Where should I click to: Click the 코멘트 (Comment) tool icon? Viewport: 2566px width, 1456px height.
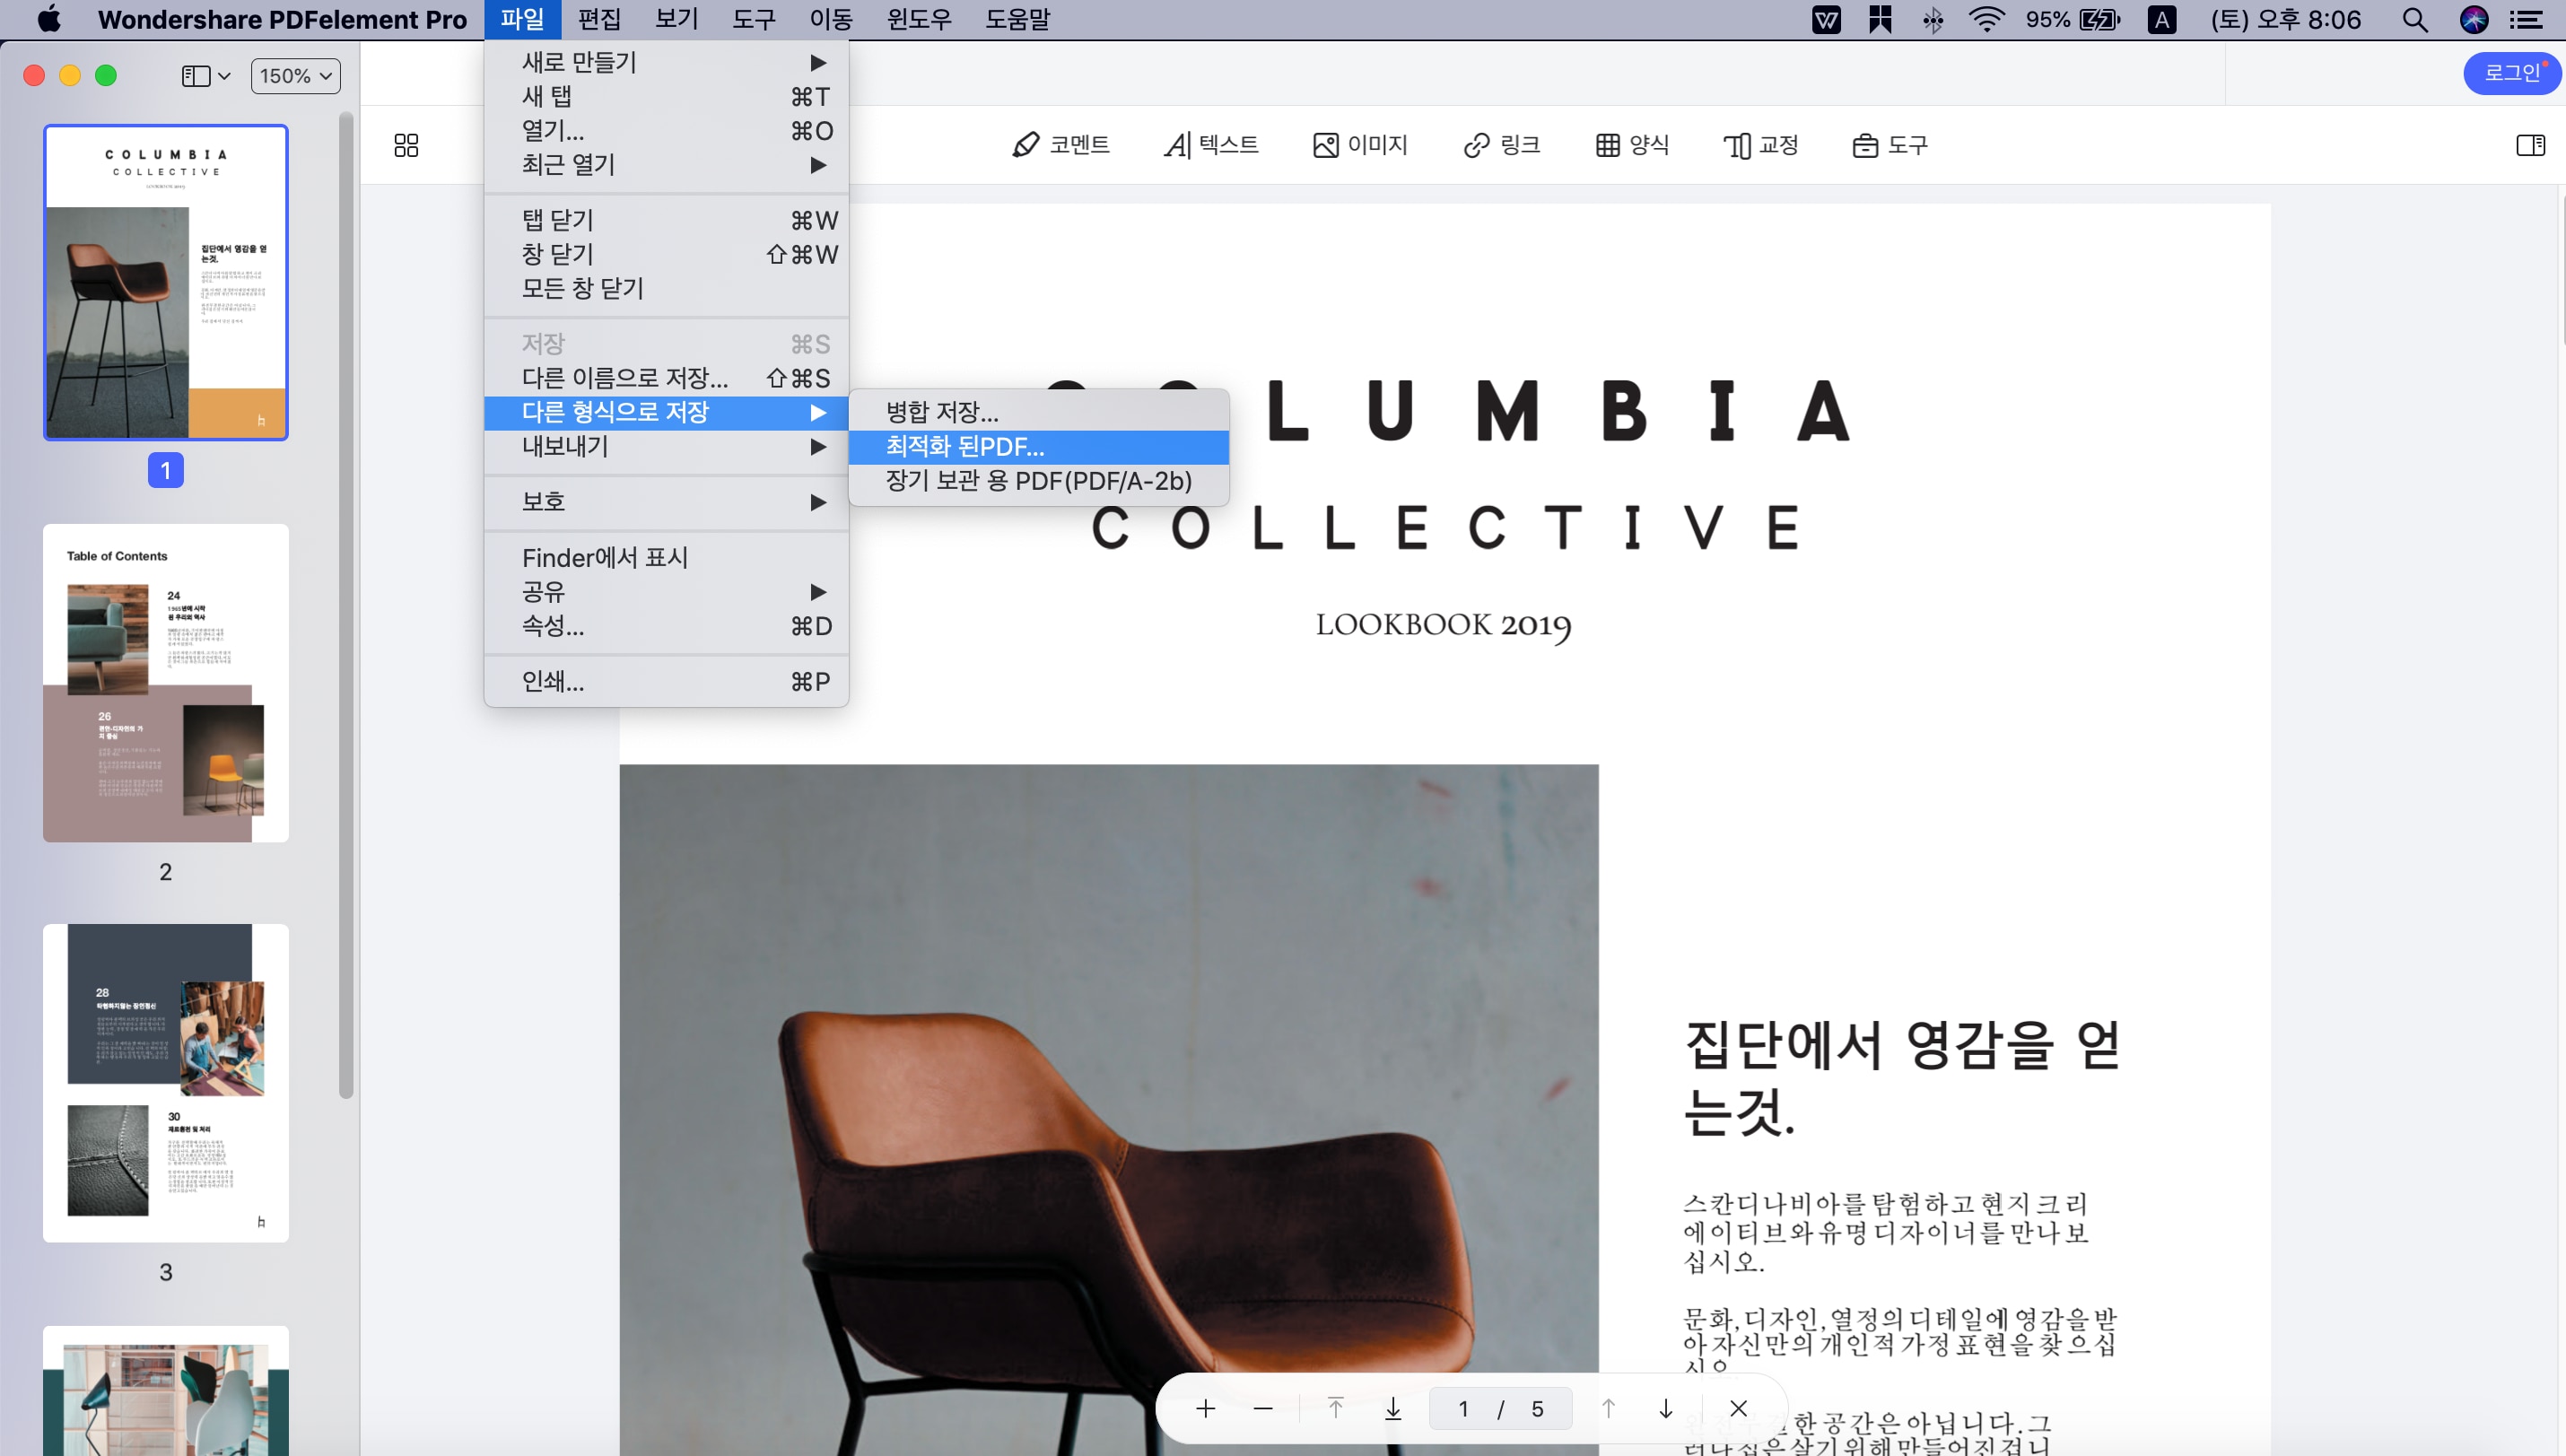1060,143
